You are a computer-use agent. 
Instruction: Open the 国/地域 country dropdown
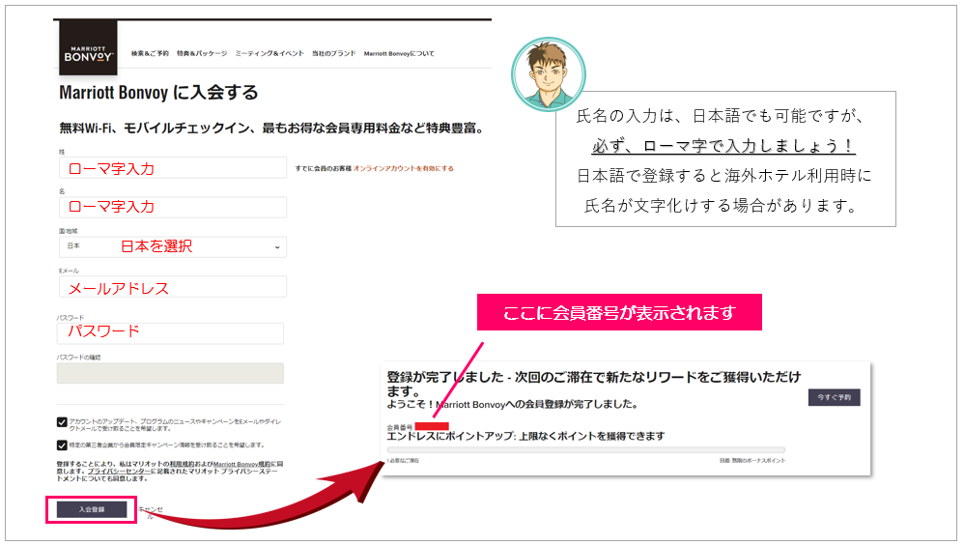coord(173,246)
